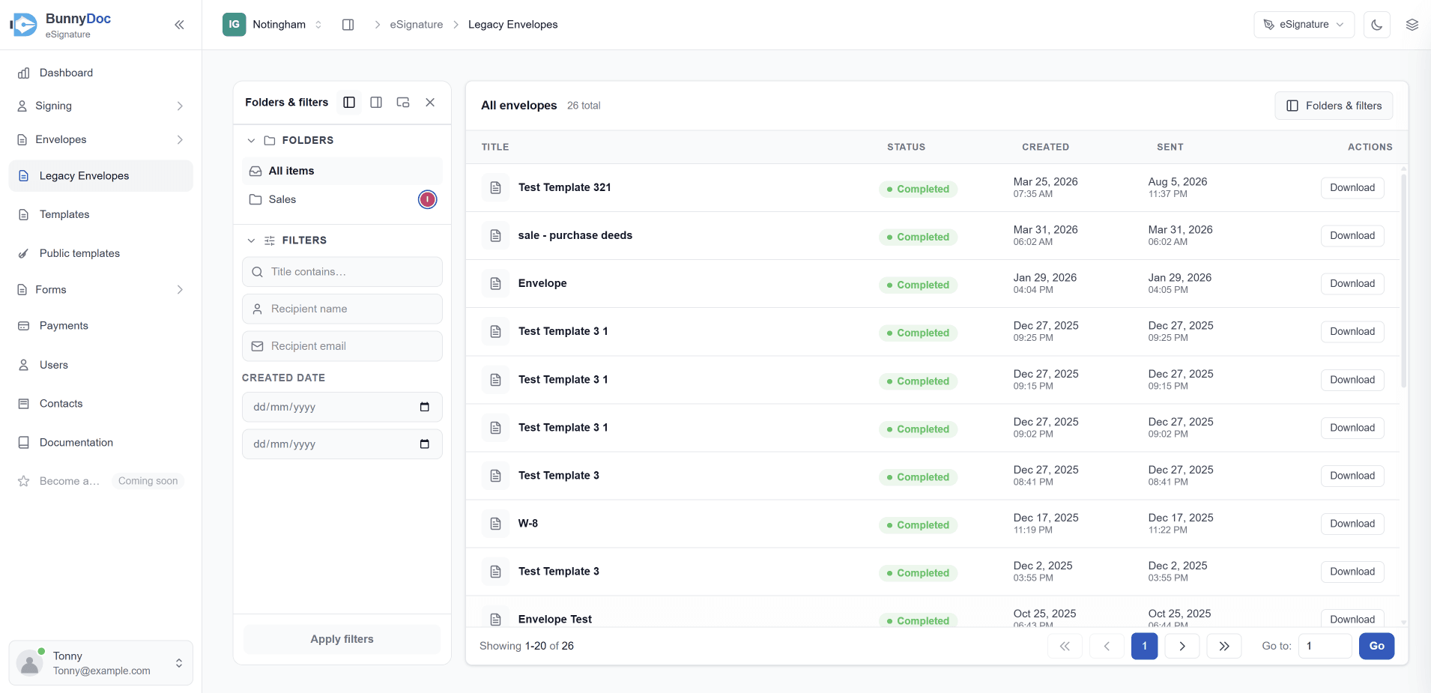Open the layers stack icon
This screenshot has width=1431, height=693.
pos(1412,25)
